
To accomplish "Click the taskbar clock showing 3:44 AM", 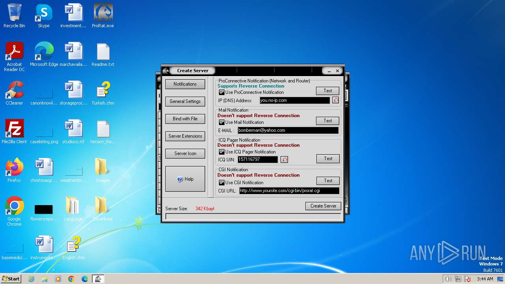I will click(485, 279).
